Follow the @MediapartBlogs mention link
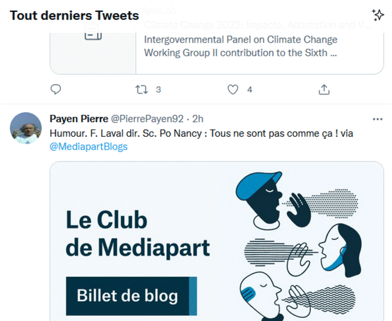The height and width of the screenshot is (321, 392). click(x=88, y=147)
